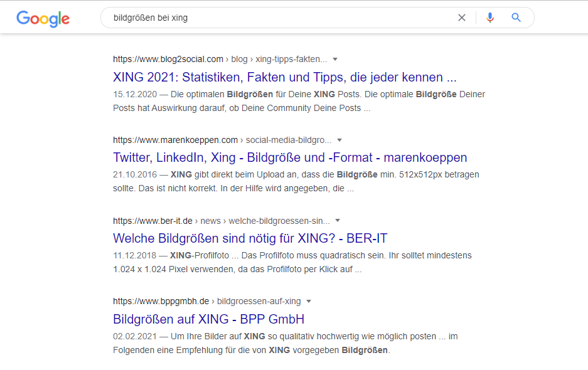
Task: Clear the search query with the X icon
Action: coord(462,18)
